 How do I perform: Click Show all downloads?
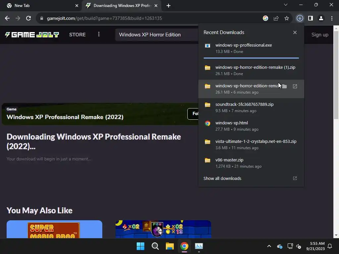222,178
